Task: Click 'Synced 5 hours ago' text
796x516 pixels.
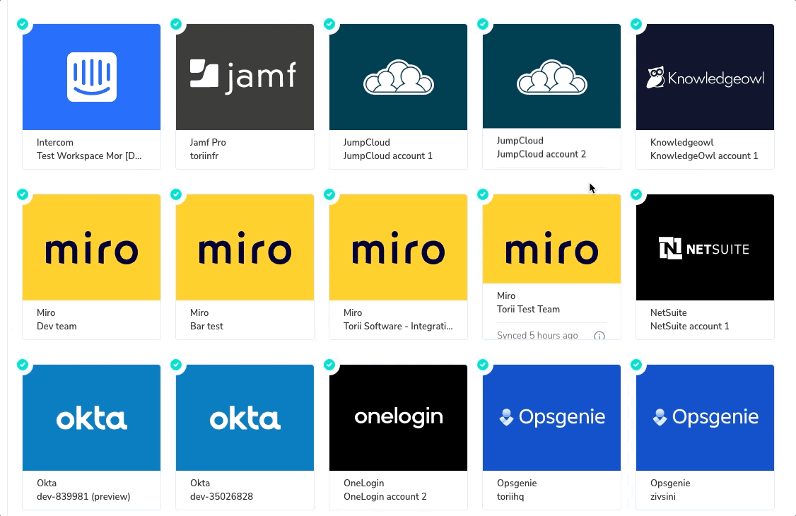Action: click(x=537, y=335)
